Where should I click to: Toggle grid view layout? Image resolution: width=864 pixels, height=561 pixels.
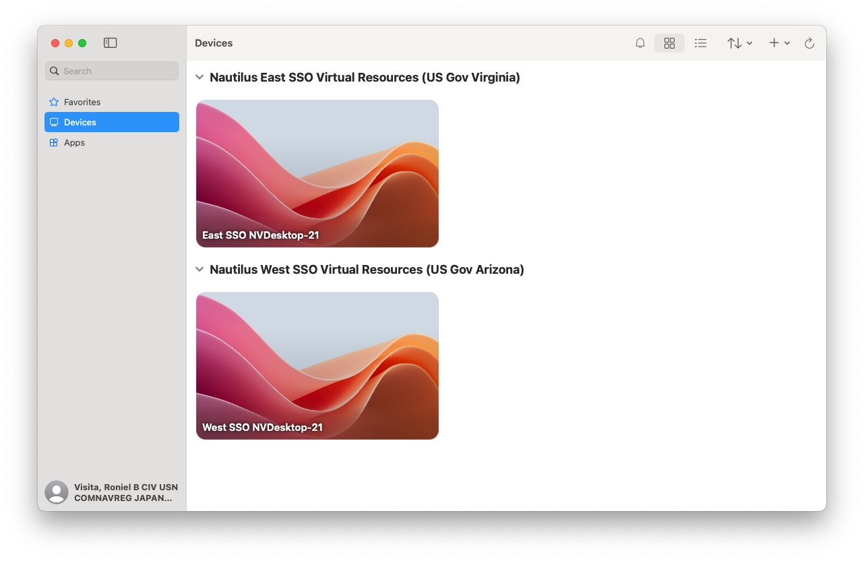[x=669, y=42]
